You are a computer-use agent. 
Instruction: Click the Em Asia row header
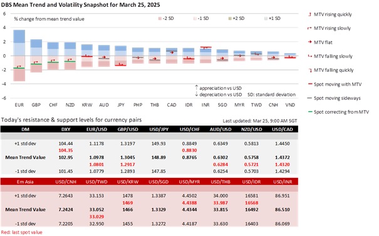(25, 182)
